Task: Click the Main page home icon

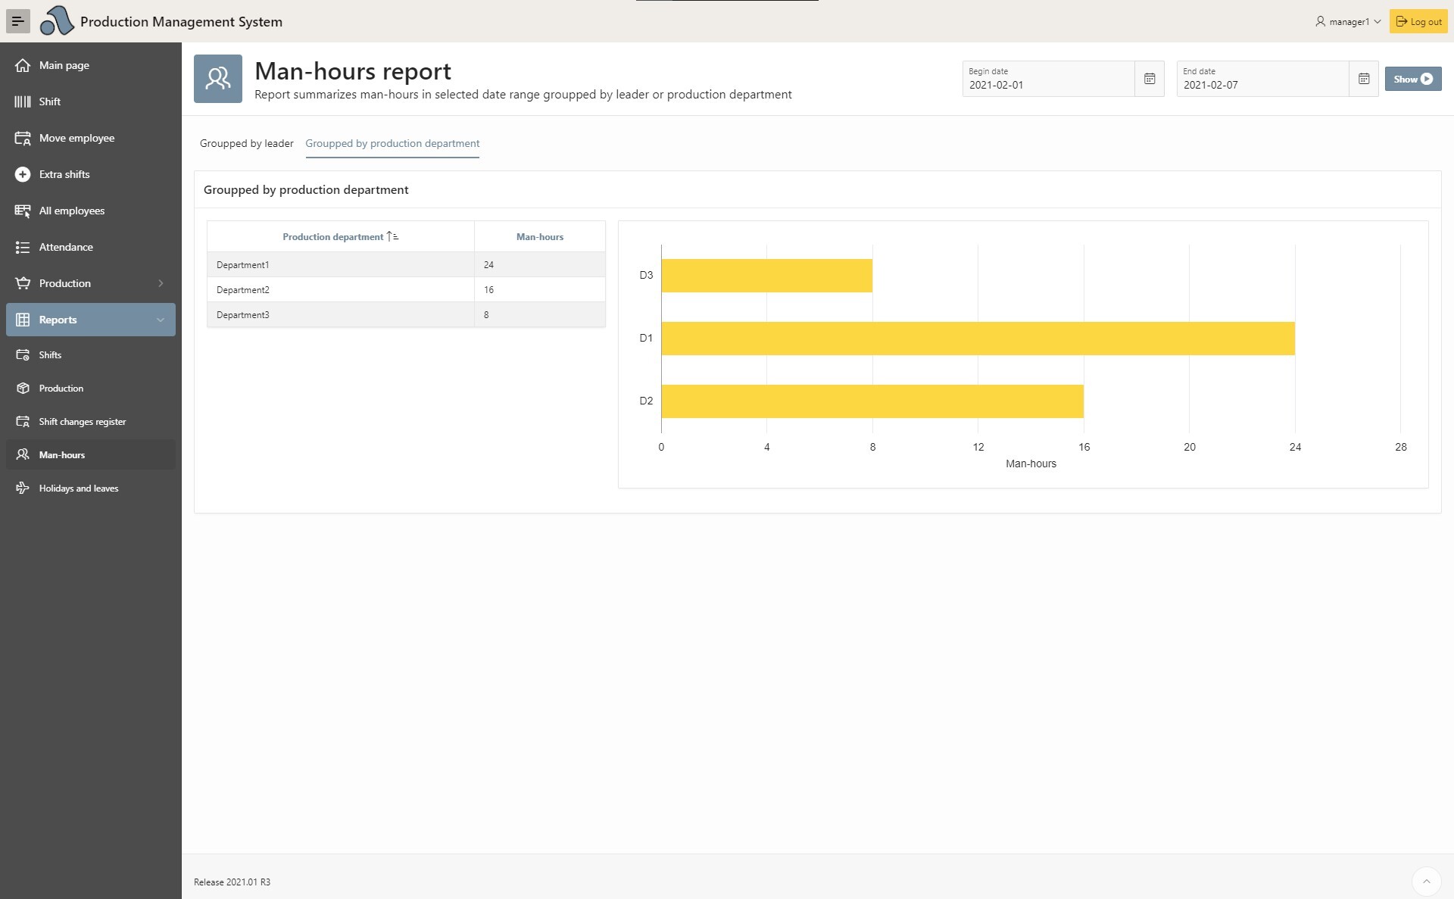Action: pos(23,65)
